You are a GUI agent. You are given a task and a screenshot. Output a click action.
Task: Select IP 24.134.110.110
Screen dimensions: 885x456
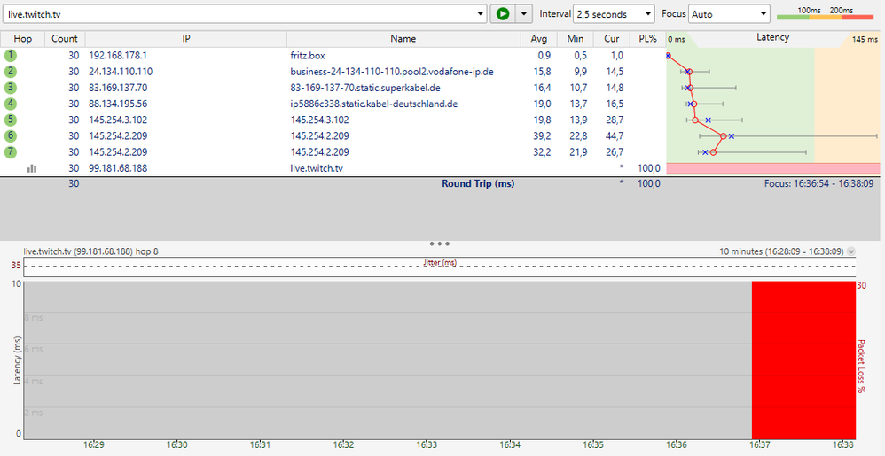(121, 72)
